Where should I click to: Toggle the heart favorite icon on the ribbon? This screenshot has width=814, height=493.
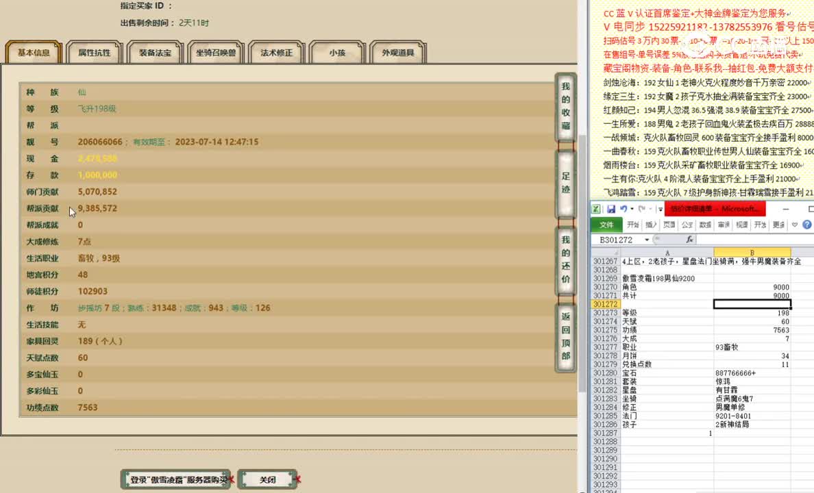pyautogui.click(x=793, y=225)
